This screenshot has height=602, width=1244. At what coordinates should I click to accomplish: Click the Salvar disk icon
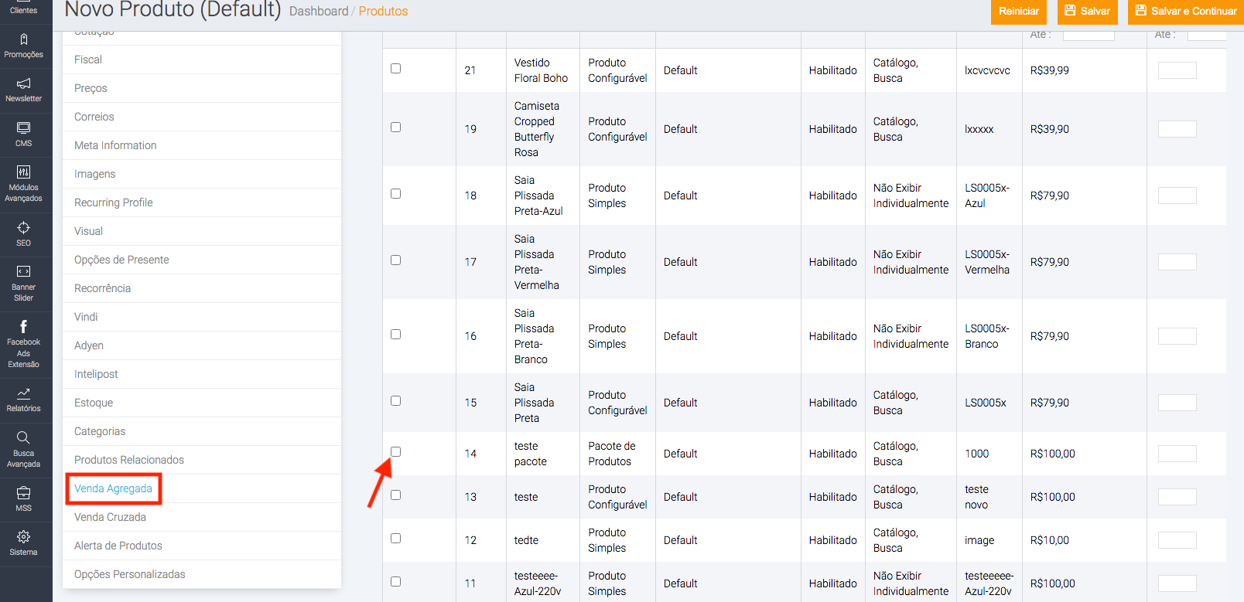(x=1071, y=11)
